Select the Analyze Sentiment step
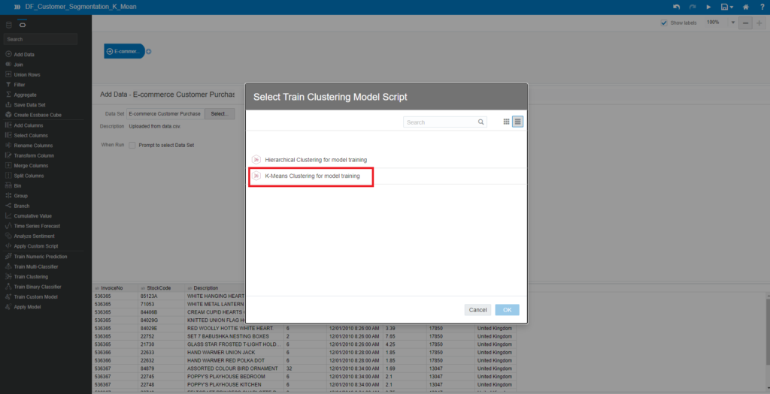Viewport: 770px width, 394px height. 34,236
